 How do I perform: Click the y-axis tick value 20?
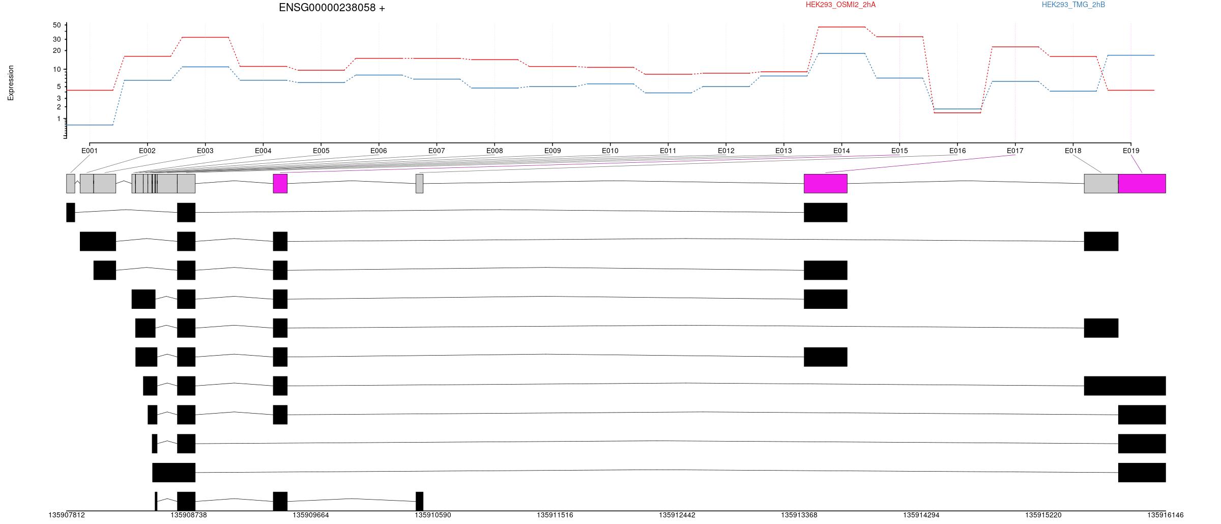pos(56,50)
